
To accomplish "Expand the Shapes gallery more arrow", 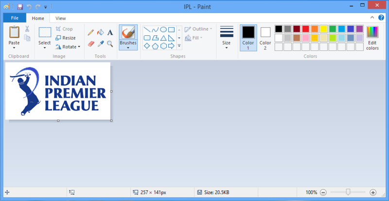I will point(179,46).
